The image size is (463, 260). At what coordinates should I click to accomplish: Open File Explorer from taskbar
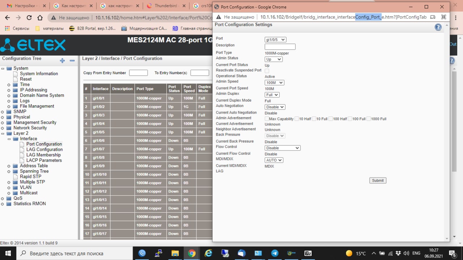coord(175,253)
